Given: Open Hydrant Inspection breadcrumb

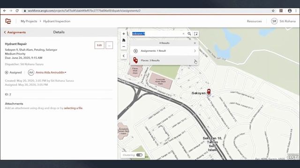Looking at the screenshot, I should coord(57,21).
